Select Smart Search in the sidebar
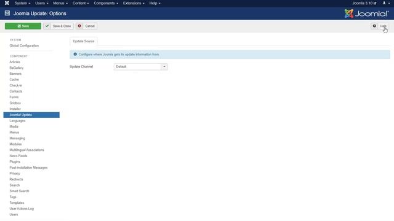 click(19, 191)
